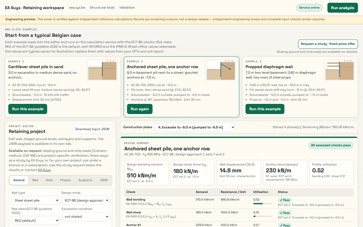Request a study fixed-price offer
Image resolution: width=363 pixels, height=227 pixels.
(328, 44)
